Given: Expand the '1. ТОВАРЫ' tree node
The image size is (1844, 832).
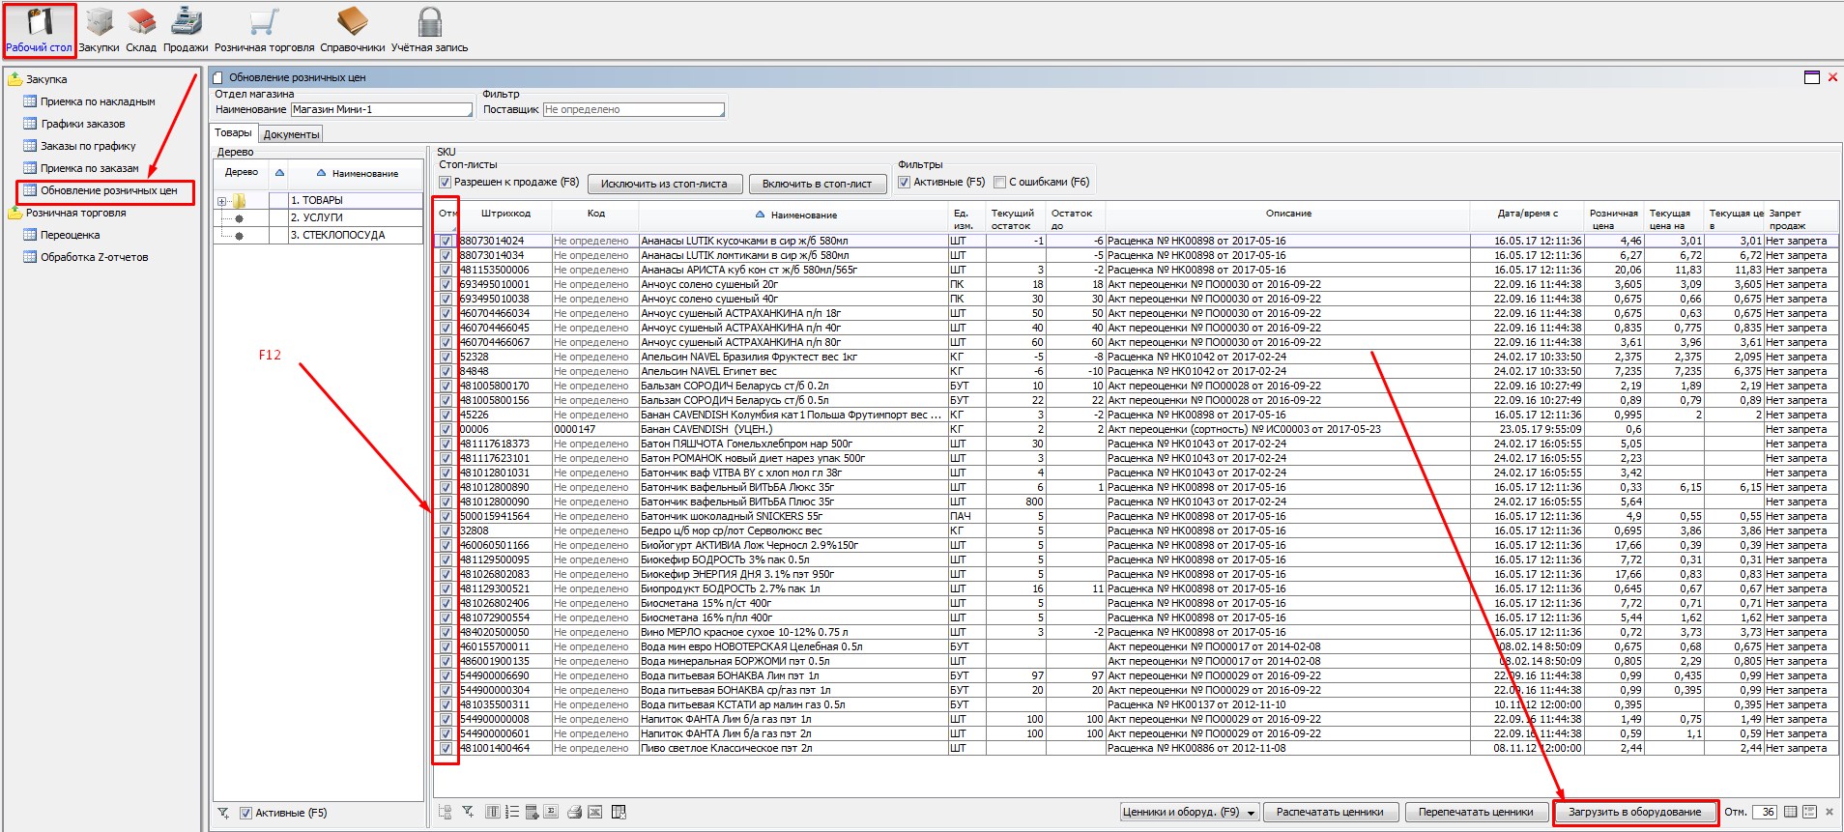Looking at the screenshot, I should (x=222, y=201).
